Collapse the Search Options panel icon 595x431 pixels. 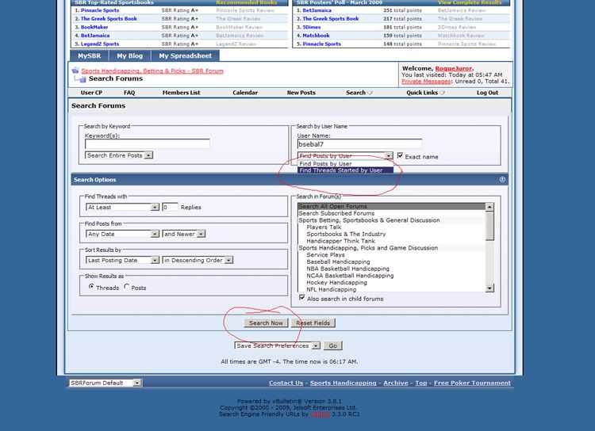point(503,180)
